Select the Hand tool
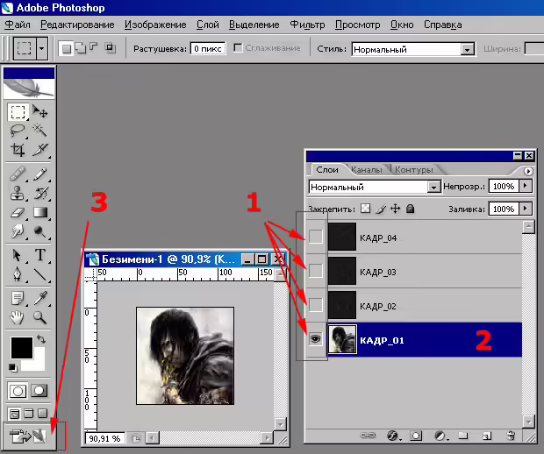 (18, 317)
